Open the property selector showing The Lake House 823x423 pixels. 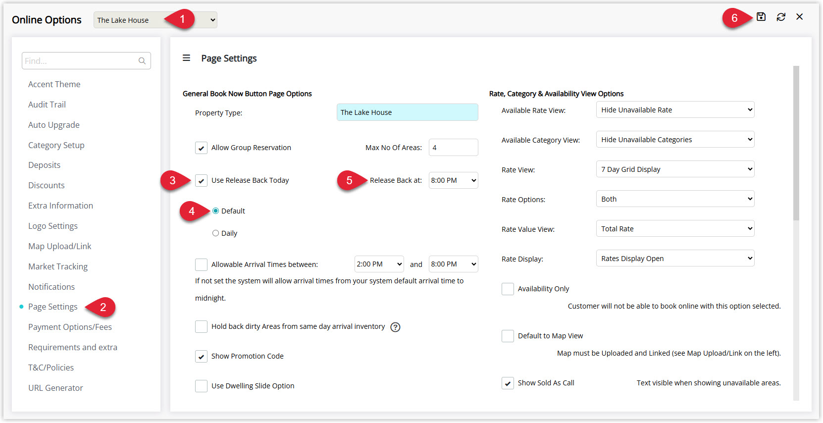155,20
